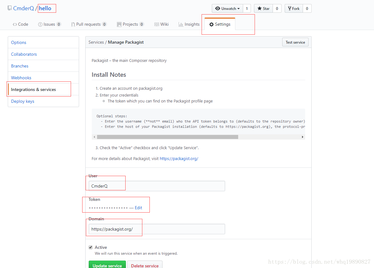Viewport: 374px width, 268px height.
Task: Click the horizontal scrollbar thumb in code block
Action: (x=167, y=137)
